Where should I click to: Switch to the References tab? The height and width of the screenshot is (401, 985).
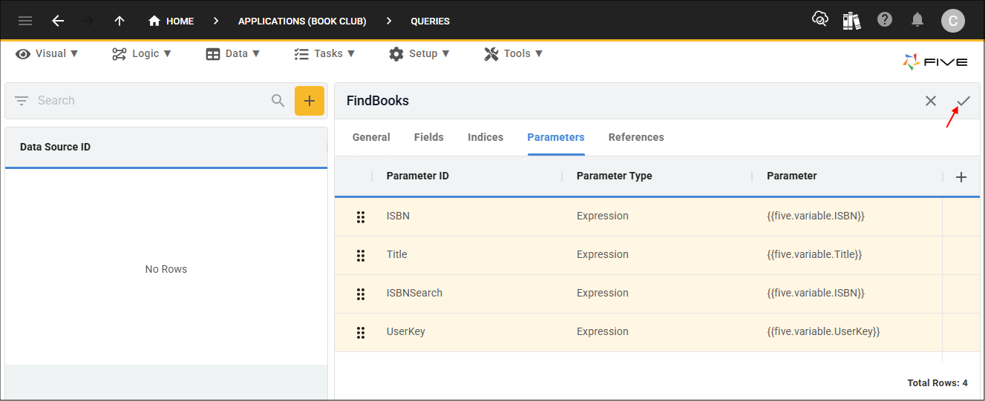635,137
